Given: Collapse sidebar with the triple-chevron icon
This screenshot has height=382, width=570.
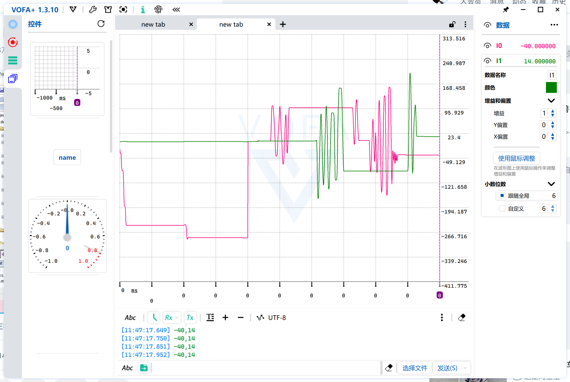Looking at the screenshot, I should (176, 10).
